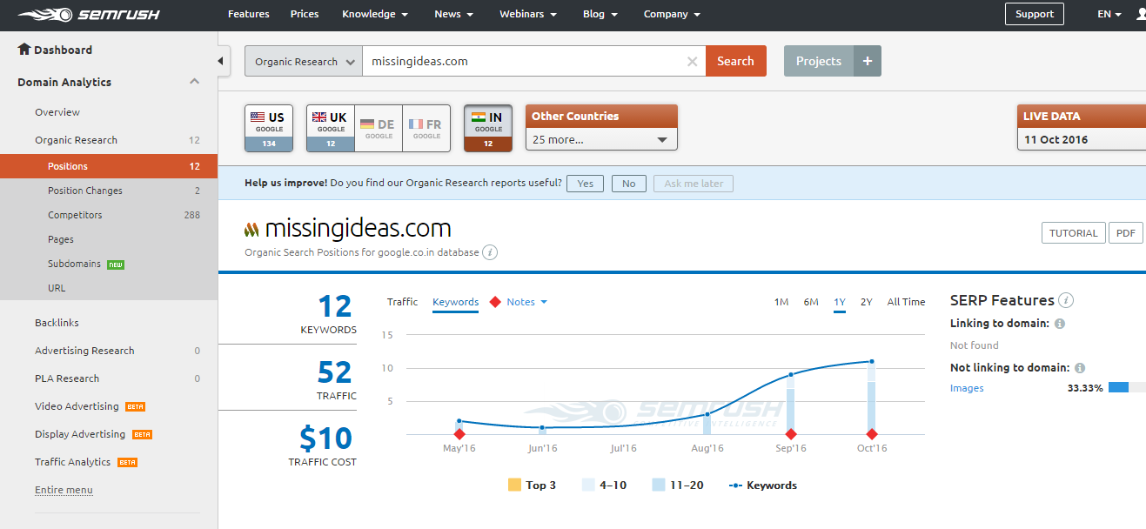This screenshot has width=1146, height=529.
Task: Switch chart to Traffic tab
Action: tap(402, 302)
